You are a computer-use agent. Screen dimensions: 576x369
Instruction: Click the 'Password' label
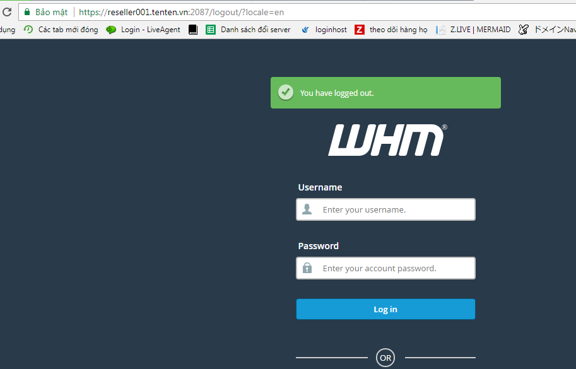coord(318,246)
